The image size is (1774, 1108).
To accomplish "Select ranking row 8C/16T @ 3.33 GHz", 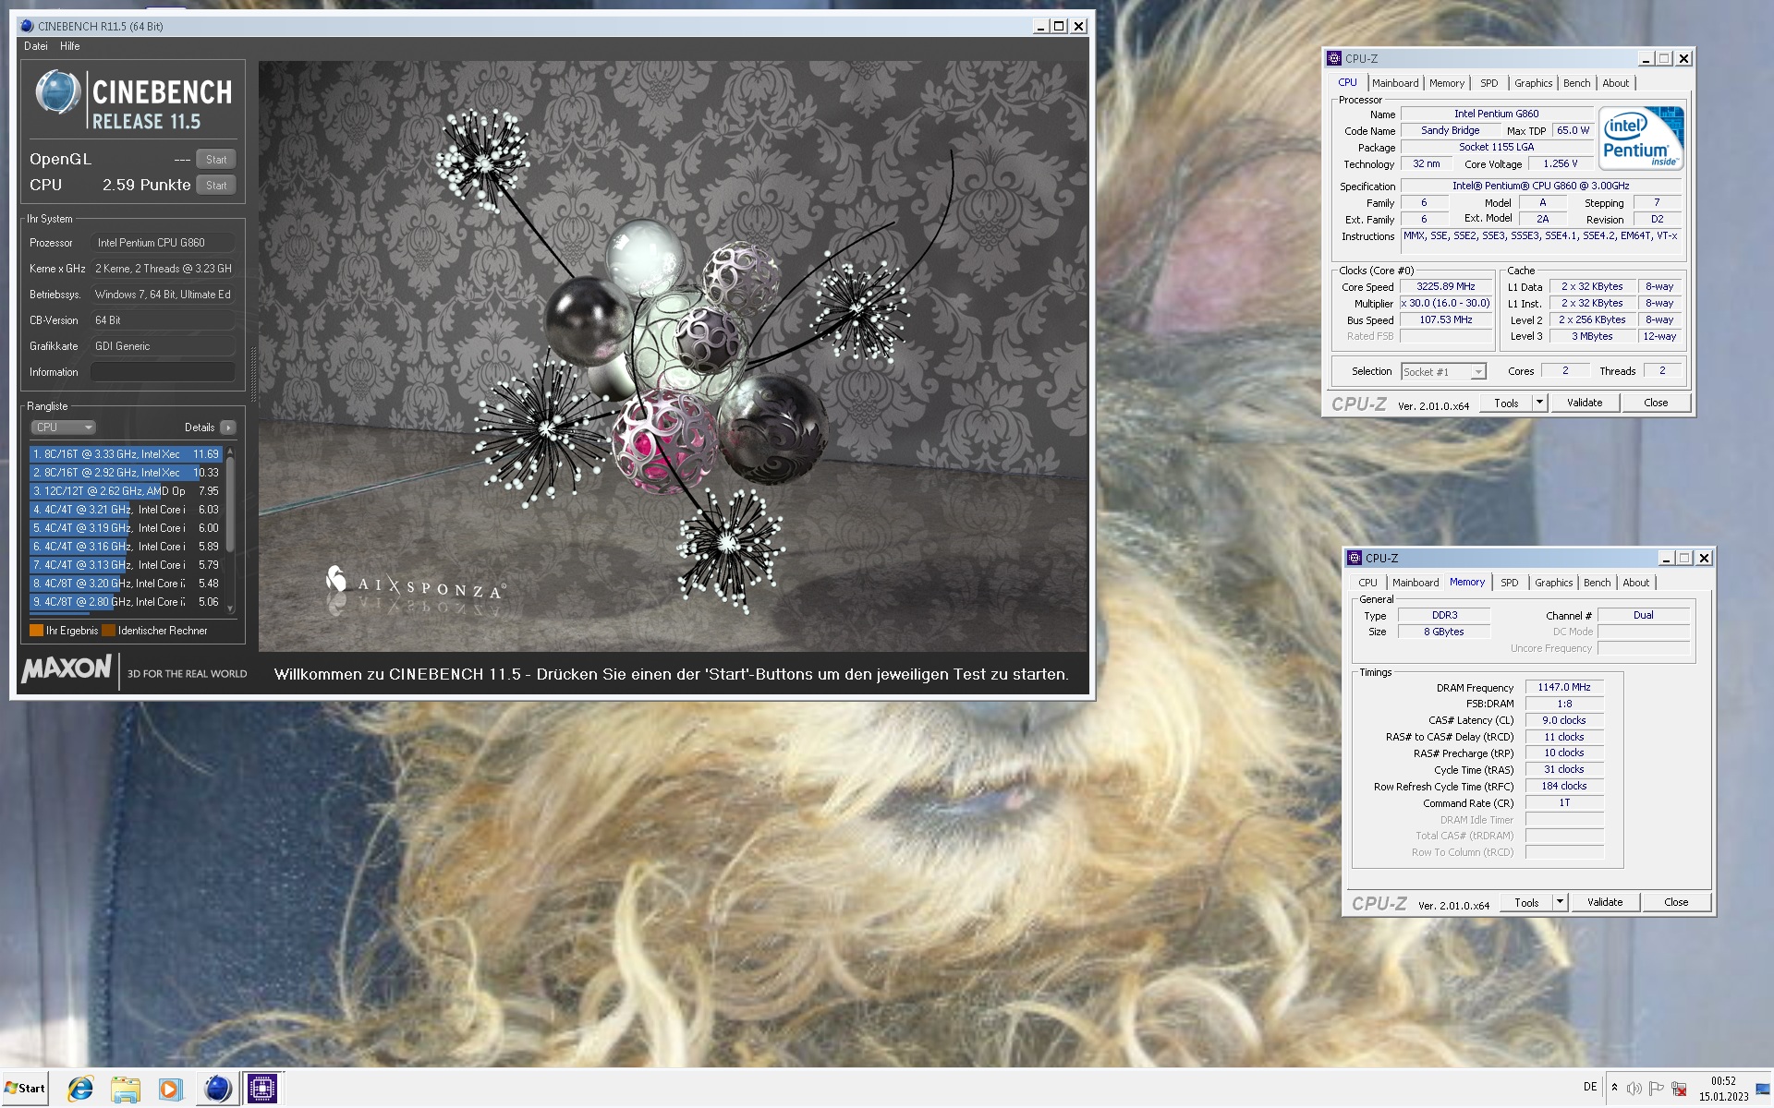I will point(126,454).
